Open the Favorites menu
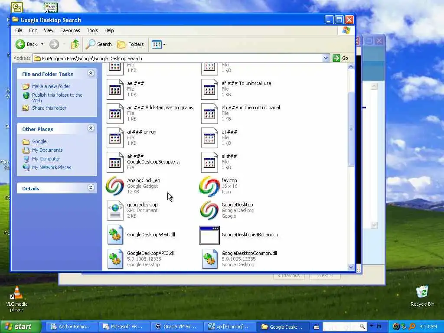 tap(70, 30)
